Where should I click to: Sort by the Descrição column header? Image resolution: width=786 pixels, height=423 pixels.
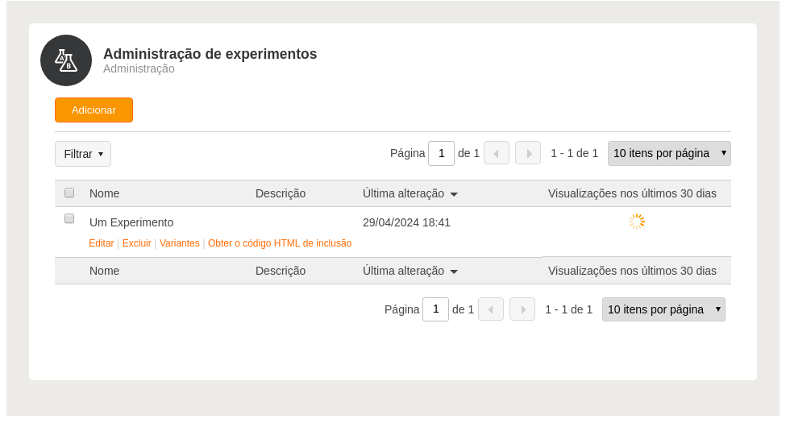(x=281, y=193)
